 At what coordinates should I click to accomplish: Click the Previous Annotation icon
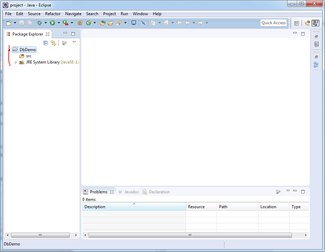(166, 23)
